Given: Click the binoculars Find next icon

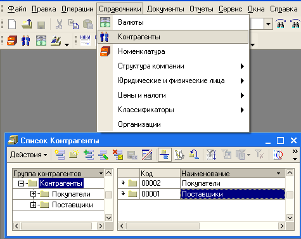Looking at the screenshot, I should (x=281, y=24).
